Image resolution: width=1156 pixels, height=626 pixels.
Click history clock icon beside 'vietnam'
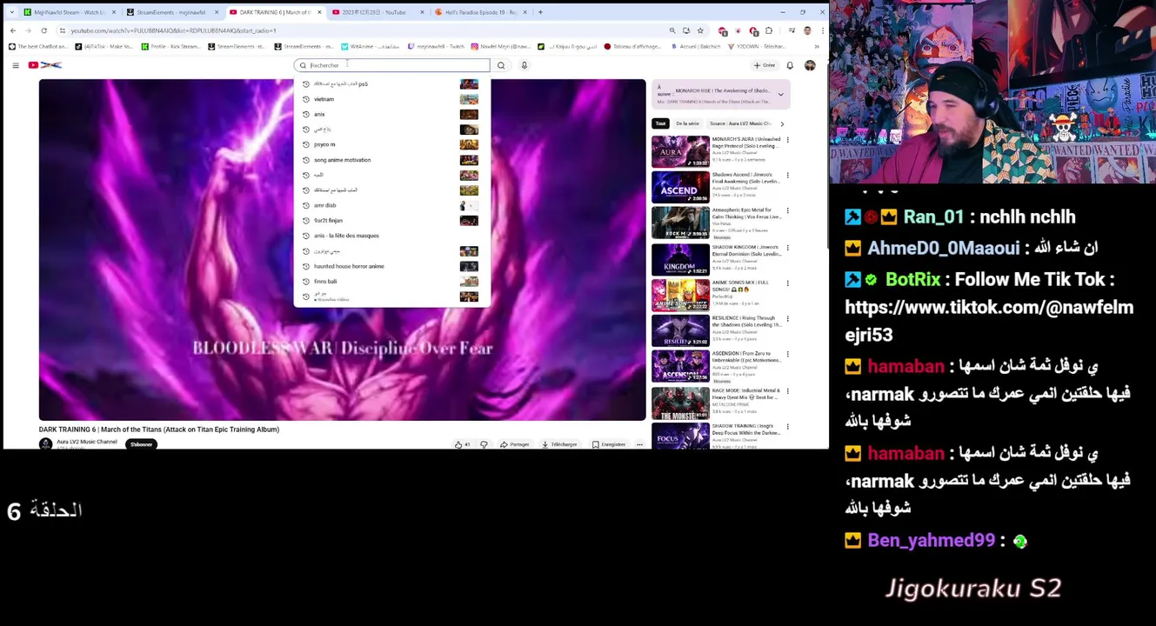coord(306,99)
